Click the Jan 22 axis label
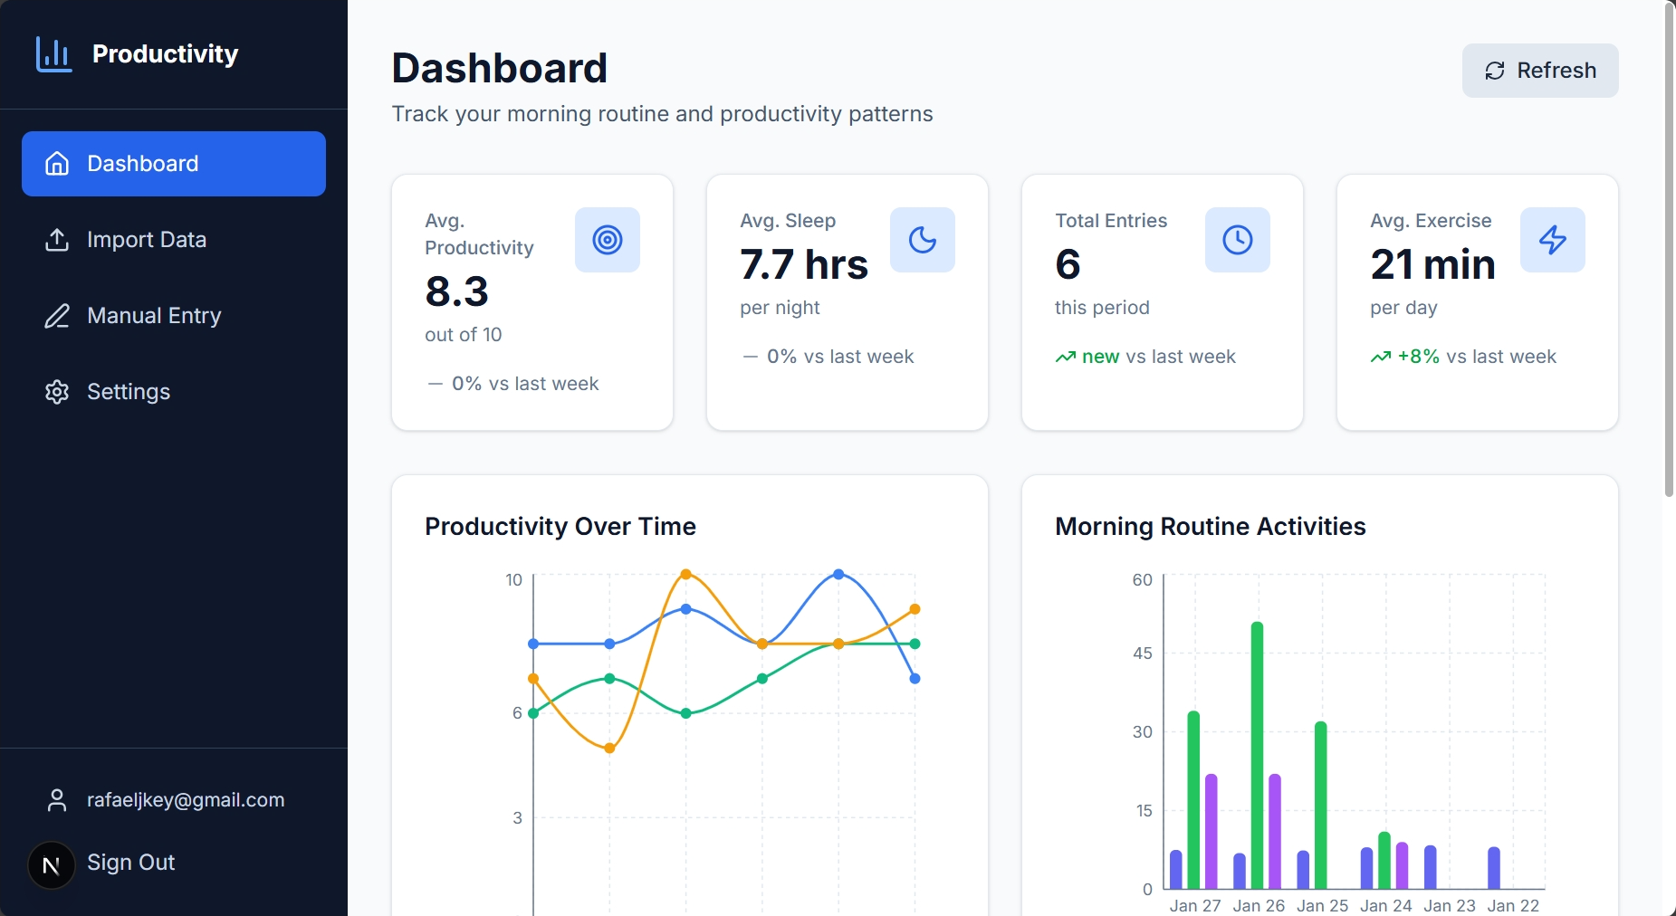1676x916 pixels. pos(1513,905)
